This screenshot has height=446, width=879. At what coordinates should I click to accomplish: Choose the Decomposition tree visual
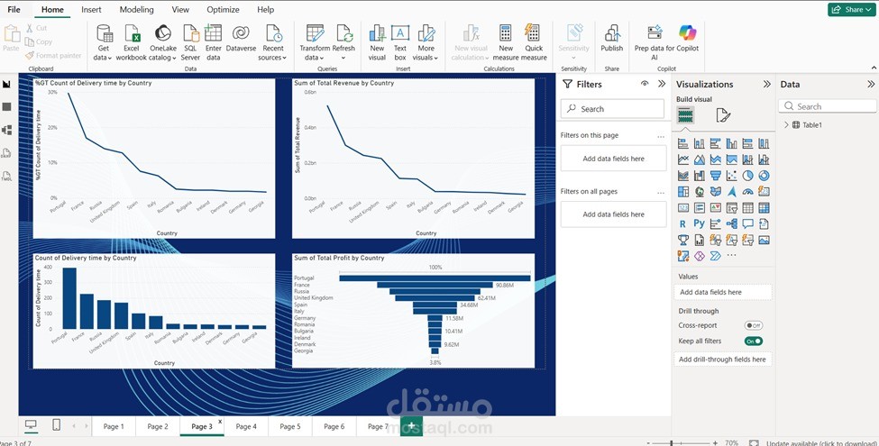click(731, 223)
